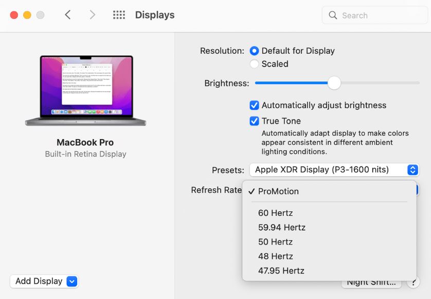Click the Search magnifying glass icon
Image resolution: width=431 pixels, height=299 pixels.
pyautogui.click(x=333, y=15)
